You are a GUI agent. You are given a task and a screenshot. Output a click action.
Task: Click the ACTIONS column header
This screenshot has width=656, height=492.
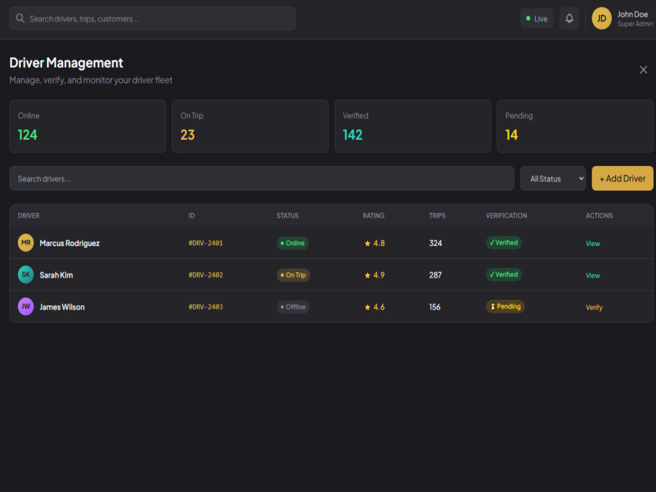(599, 215)
